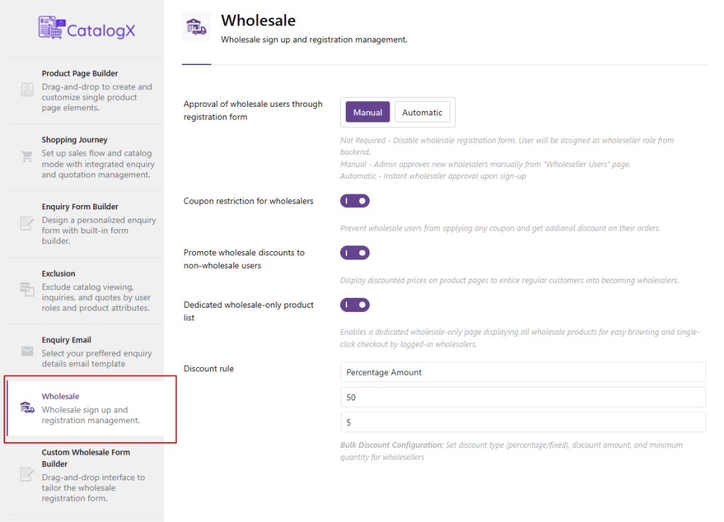
Task: Click the Wholesale truck icon in page header
Action: 196,27
